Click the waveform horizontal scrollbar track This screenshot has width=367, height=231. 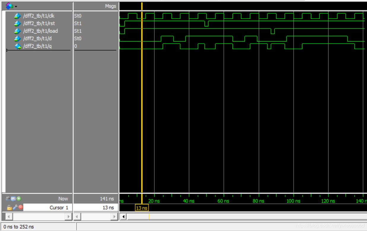(247, 216)
